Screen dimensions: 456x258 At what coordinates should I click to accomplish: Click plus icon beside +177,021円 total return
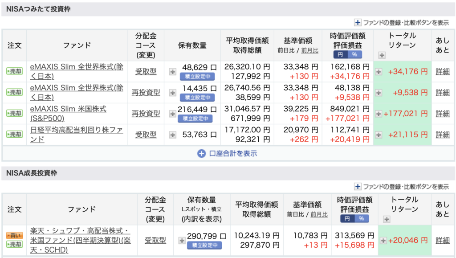tap(379, 114)
